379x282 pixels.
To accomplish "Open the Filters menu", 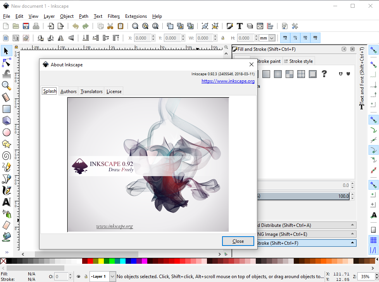I will click(x=114, y=16).
